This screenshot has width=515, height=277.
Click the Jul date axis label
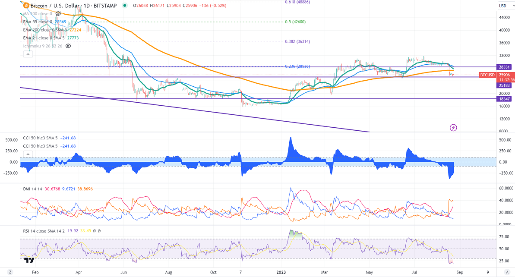point(414,272)
